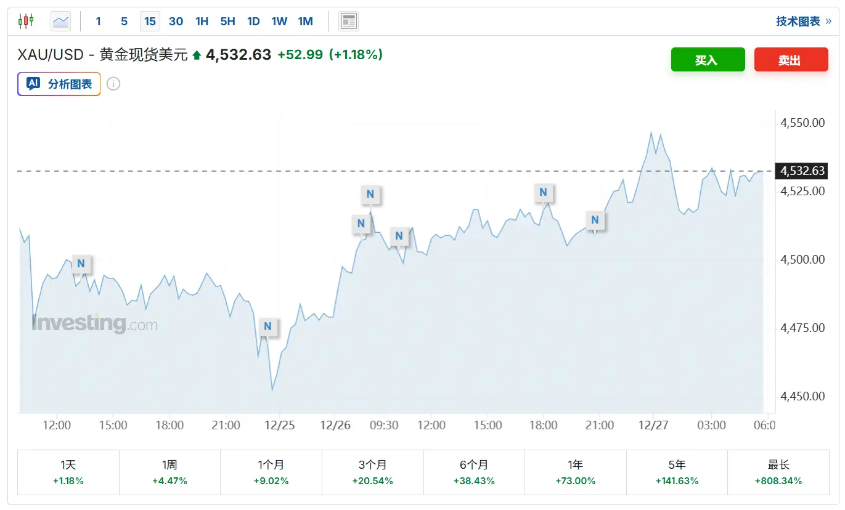Viewport: 845px width, 510px height.
Task: Set chart interval to 1D
Action: pyautogui.click(x=253, y=22)
